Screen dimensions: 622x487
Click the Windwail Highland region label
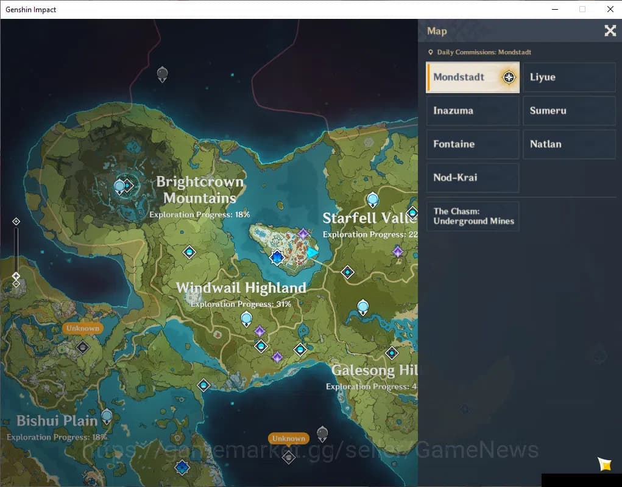tap(241, 288)
